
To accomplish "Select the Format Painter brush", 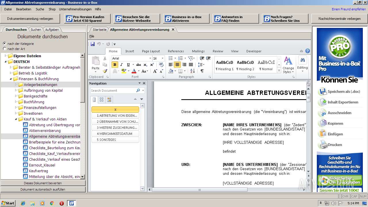I will pos(105,71).
